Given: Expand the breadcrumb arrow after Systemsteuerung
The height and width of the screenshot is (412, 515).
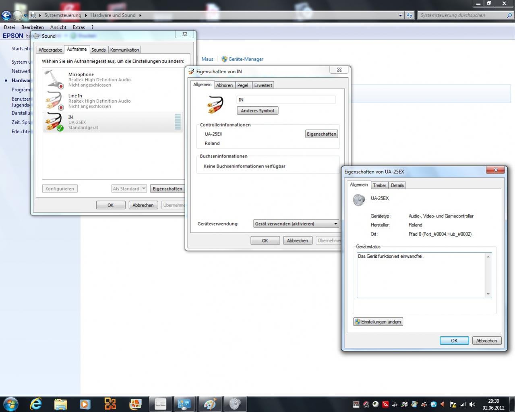Looking at the screenshot, I should pyautogui.click(x=85, y=15).
